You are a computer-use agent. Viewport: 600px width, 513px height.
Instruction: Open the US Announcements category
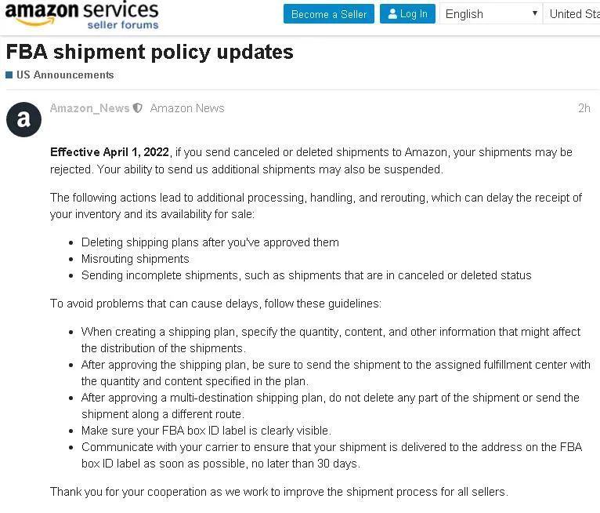[65, 75]
